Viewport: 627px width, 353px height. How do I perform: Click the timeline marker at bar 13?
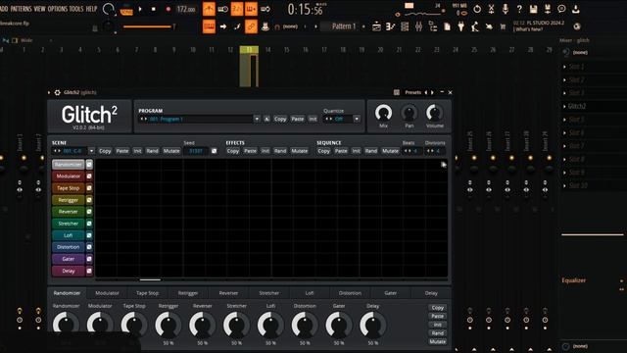click(249, 50)
